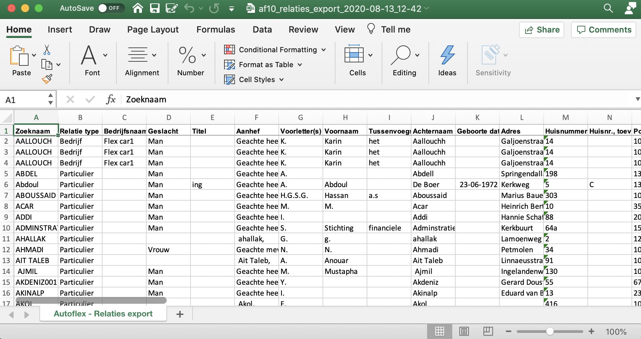Open the Ideas lightning bolt tool
This screenshot has width=641, height=339.
coord(447,61)
